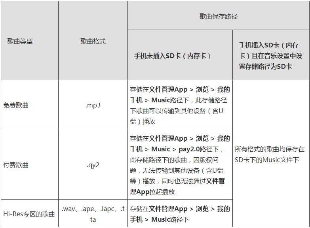
Task: Click the 所有格式的歌曲均保存在SD卡下的Music文件下 cell
Action: (271, 154)
